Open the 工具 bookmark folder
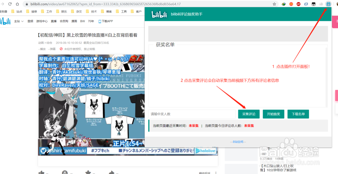 [x=121, y=11]
